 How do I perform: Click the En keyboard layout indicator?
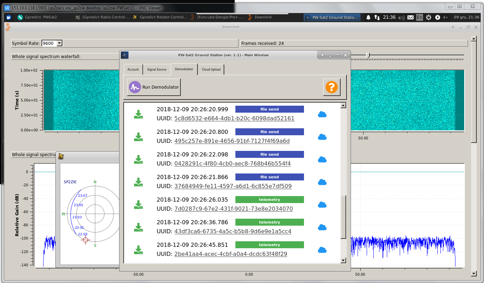point(419,17)
